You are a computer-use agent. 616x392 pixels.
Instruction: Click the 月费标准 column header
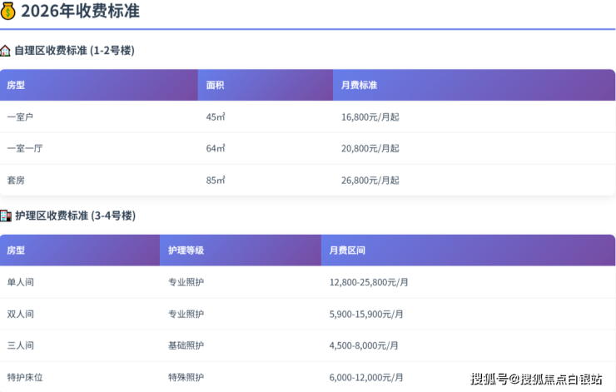click(x=359, y=85)
